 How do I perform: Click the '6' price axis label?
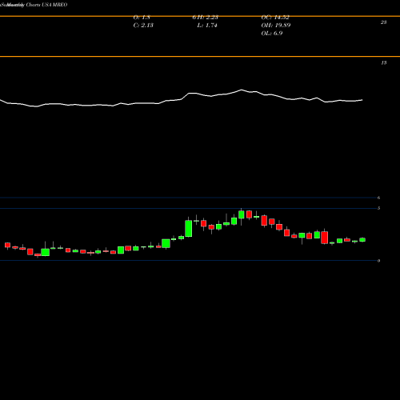378,198
